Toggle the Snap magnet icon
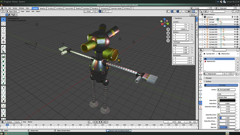 100,11
